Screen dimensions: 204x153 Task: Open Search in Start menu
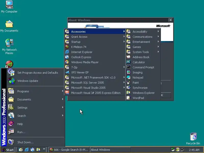tap(36, 116)
